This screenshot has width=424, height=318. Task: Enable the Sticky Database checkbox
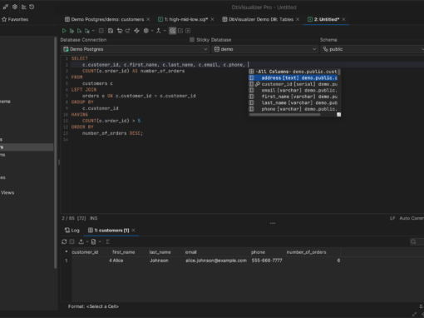click(x=192, y=40)
